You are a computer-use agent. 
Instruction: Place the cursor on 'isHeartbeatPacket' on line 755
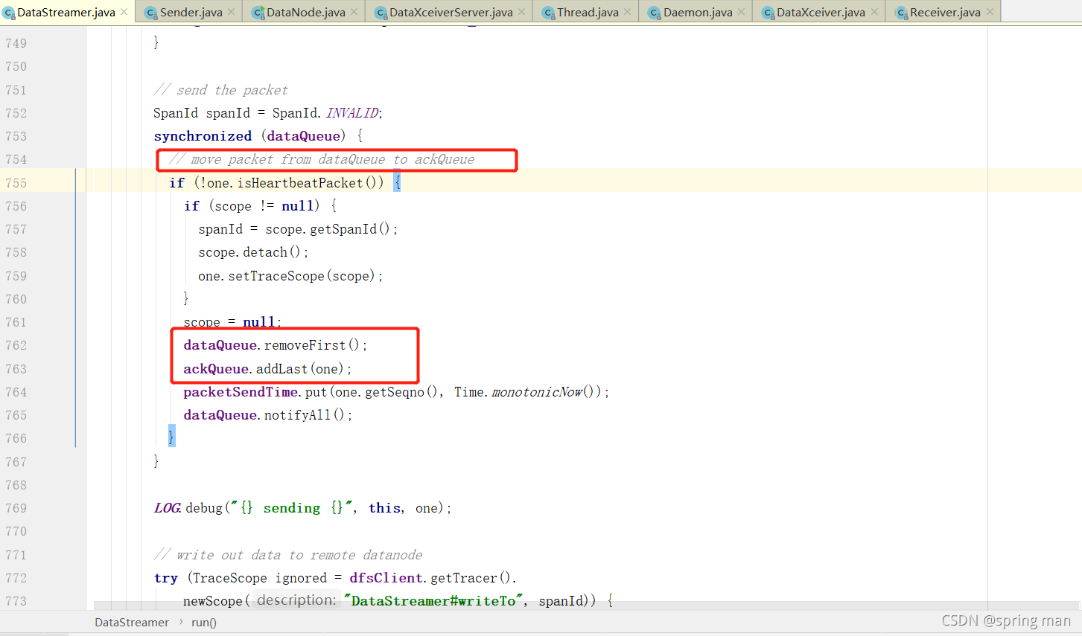[300, 182]
